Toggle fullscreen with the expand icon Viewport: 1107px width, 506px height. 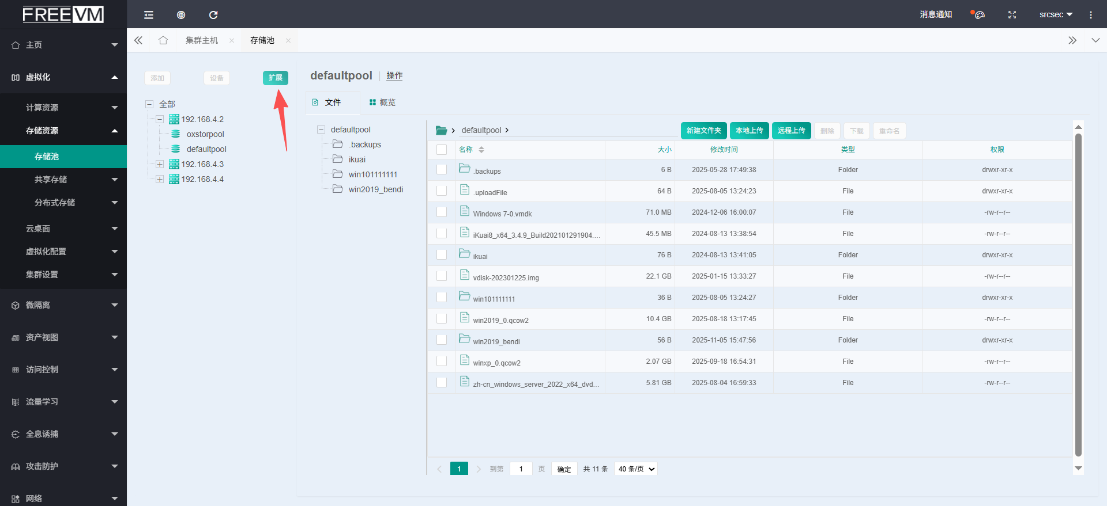pos(1012,15)
